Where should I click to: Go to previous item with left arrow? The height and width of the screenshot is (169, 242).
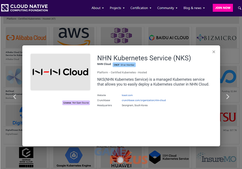point(15,97)
